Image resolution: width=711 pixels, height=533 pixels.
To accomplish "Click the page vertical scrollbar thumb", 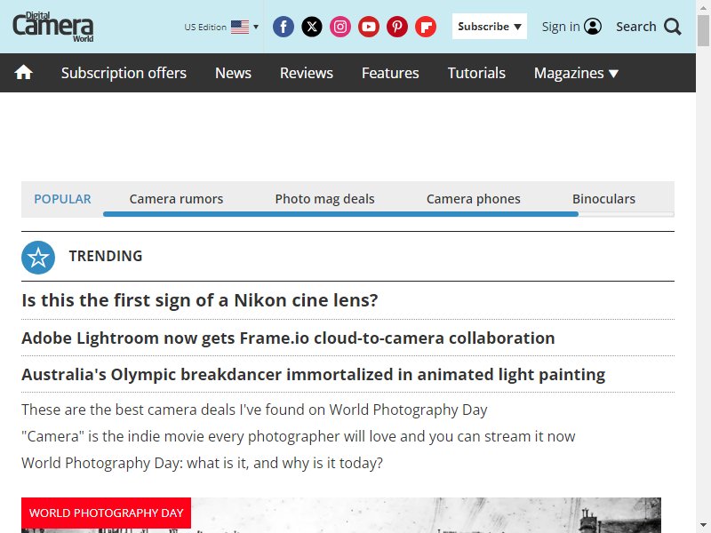I will point(703,30).
